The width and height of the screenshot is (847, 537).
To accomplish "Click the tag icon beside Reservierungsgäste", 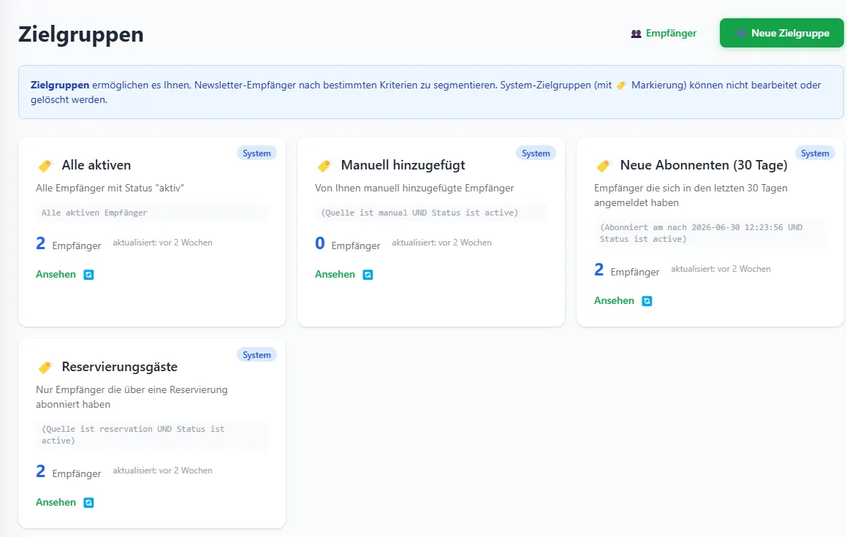I will tap(45, 367).
